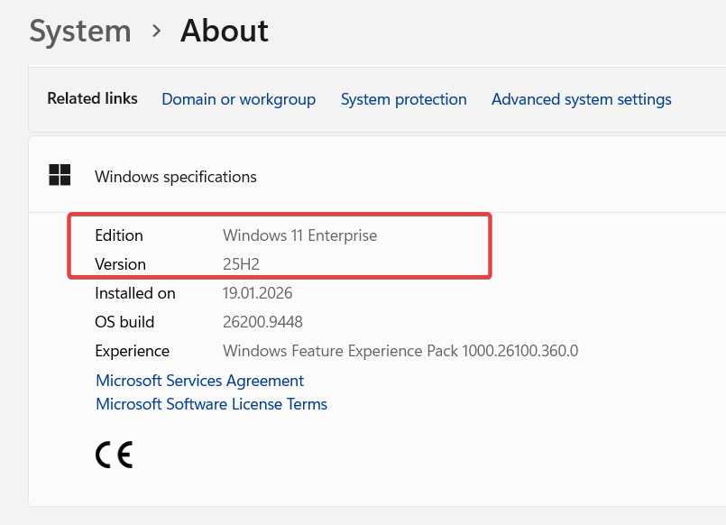Click the breadcrumb chevron separator
This screenshot has width=726, height=525.
(x=157, y=32)
